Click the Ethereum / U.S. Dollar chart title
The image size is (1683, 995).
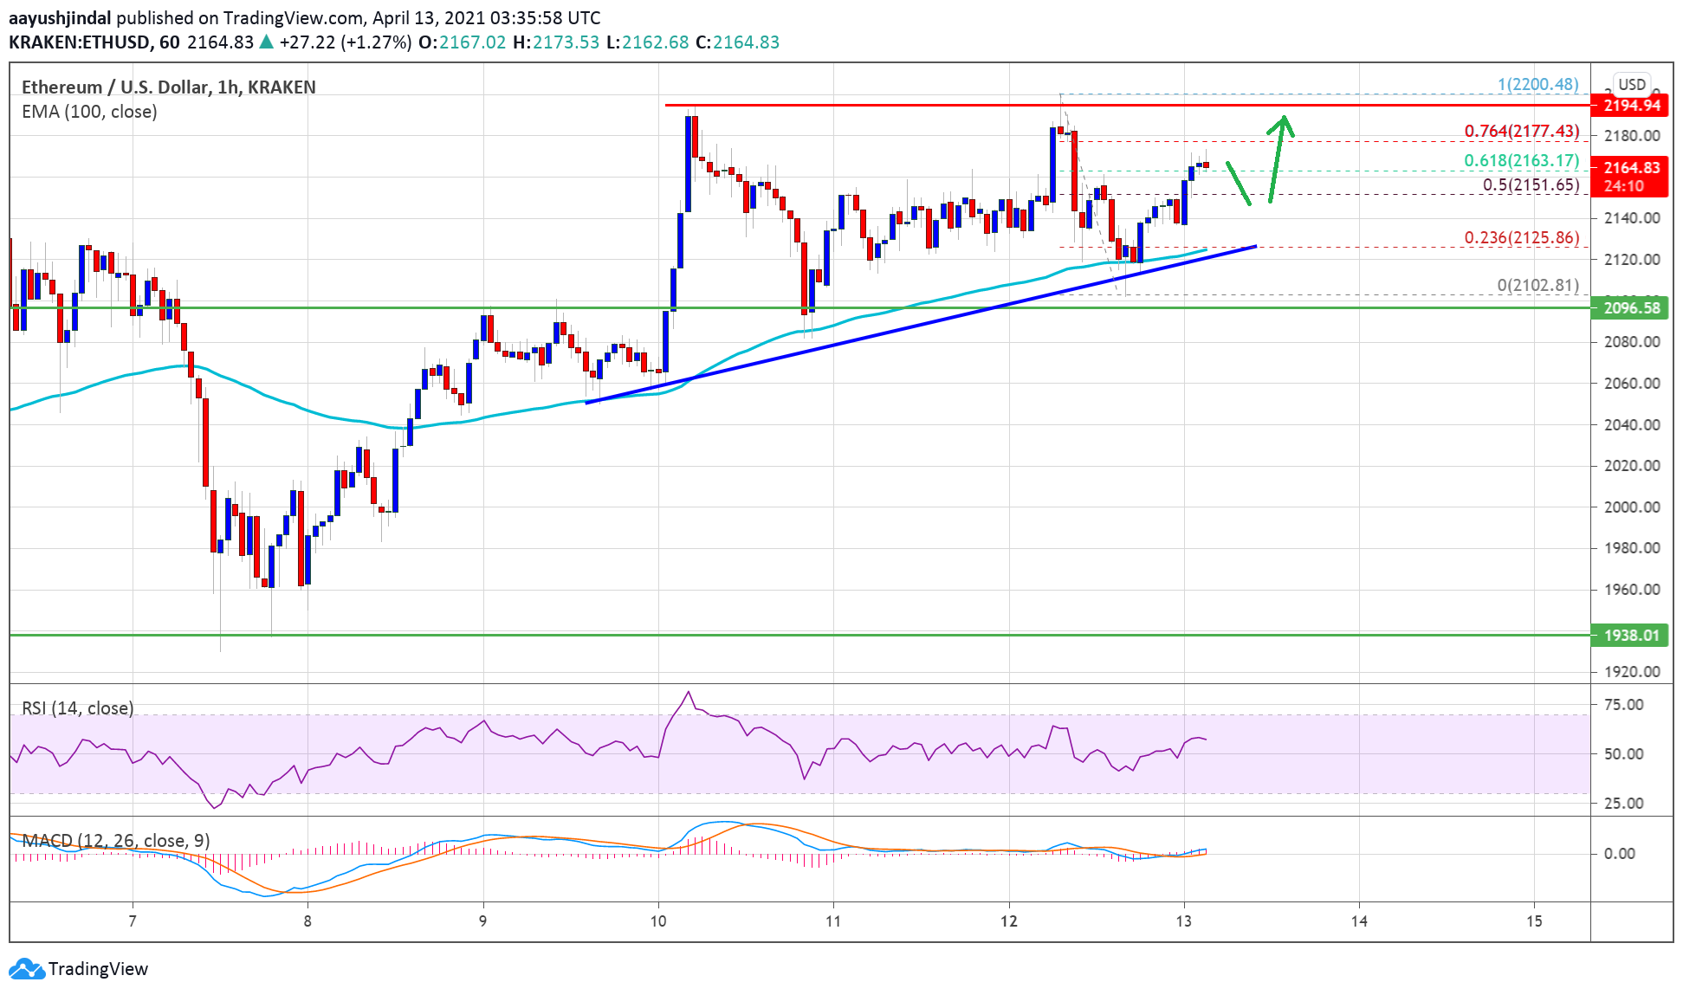(168, 87)
